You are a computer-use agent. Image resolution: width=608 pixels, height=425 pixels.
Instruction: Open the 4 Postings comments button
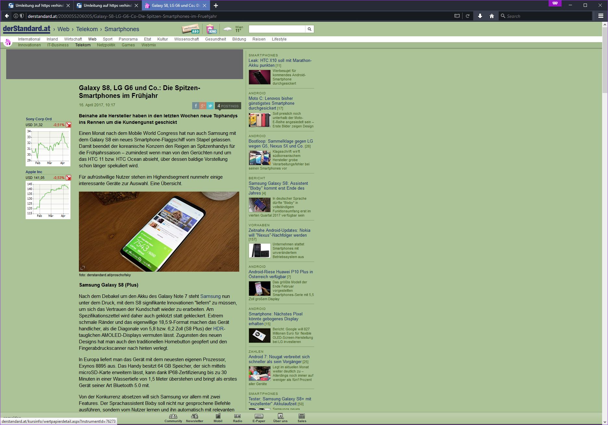228,106
